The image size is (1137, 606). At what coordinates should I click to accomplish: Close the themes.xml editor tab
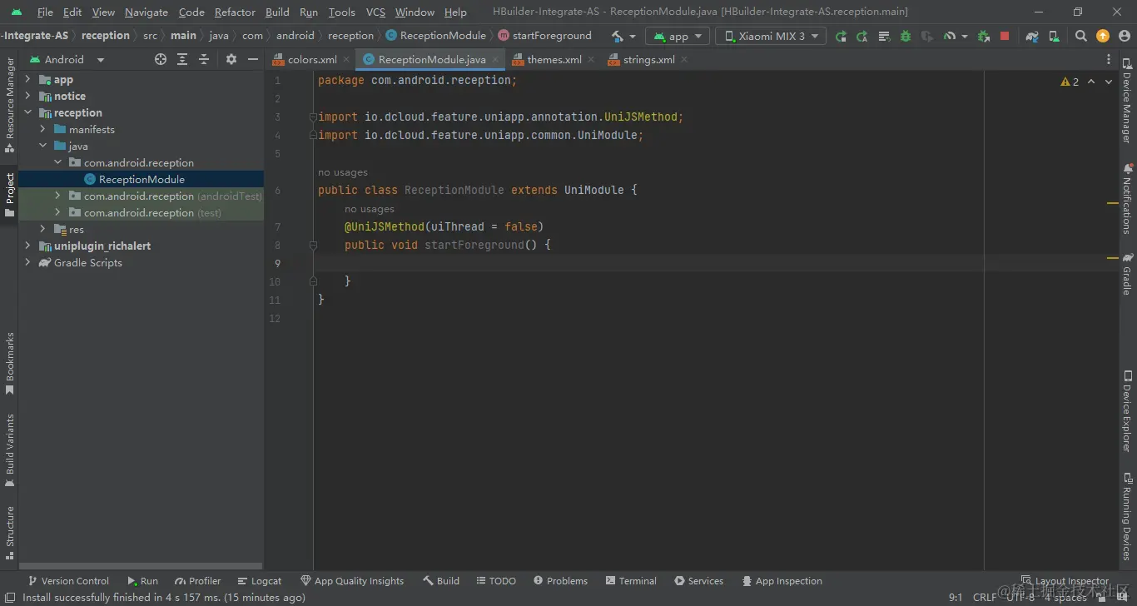[x=591, y=60]
